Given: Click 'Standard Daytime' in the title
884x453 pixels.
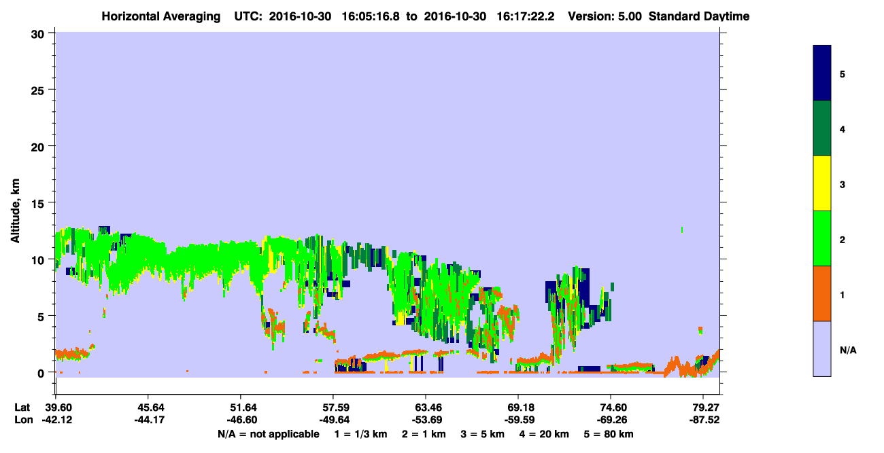Looking at the screenshot, I should click(x=698, y=16).
